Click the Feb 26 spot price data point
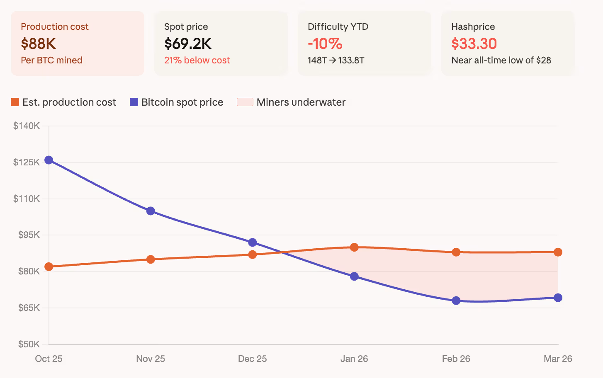603x378 pixels. 456,300
